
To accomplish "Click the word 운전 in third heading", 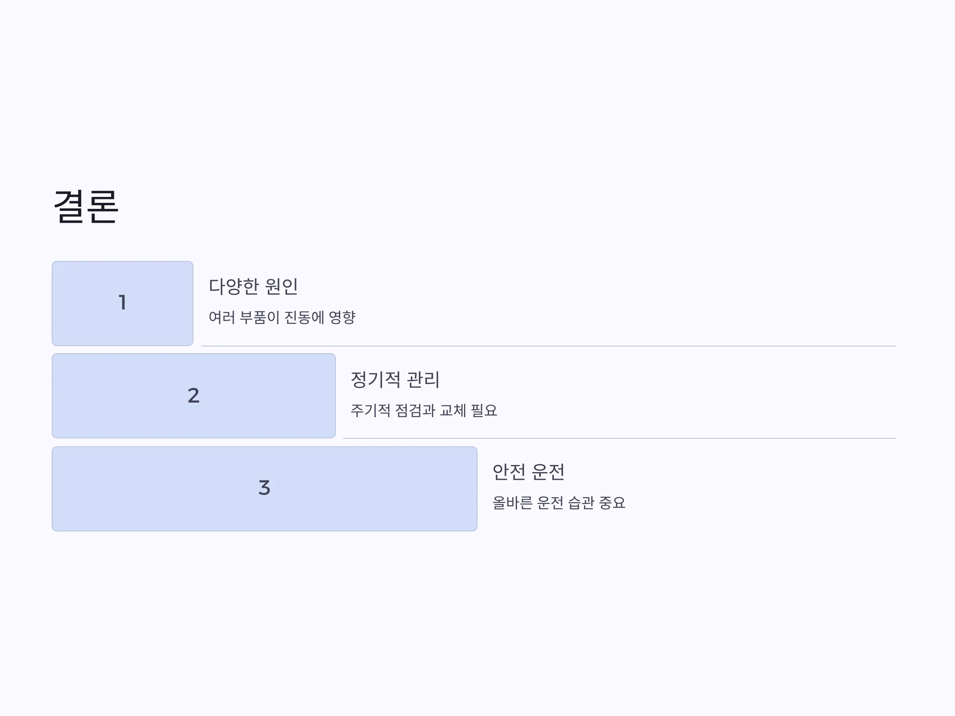I will [x=548, y=472].
